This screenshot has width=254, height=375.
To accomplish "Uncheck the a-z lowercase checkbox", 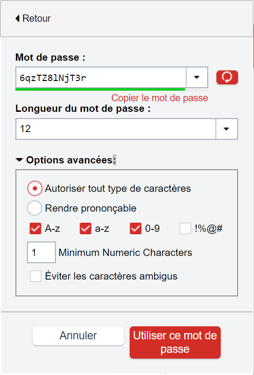I will [x=85, y=228].
